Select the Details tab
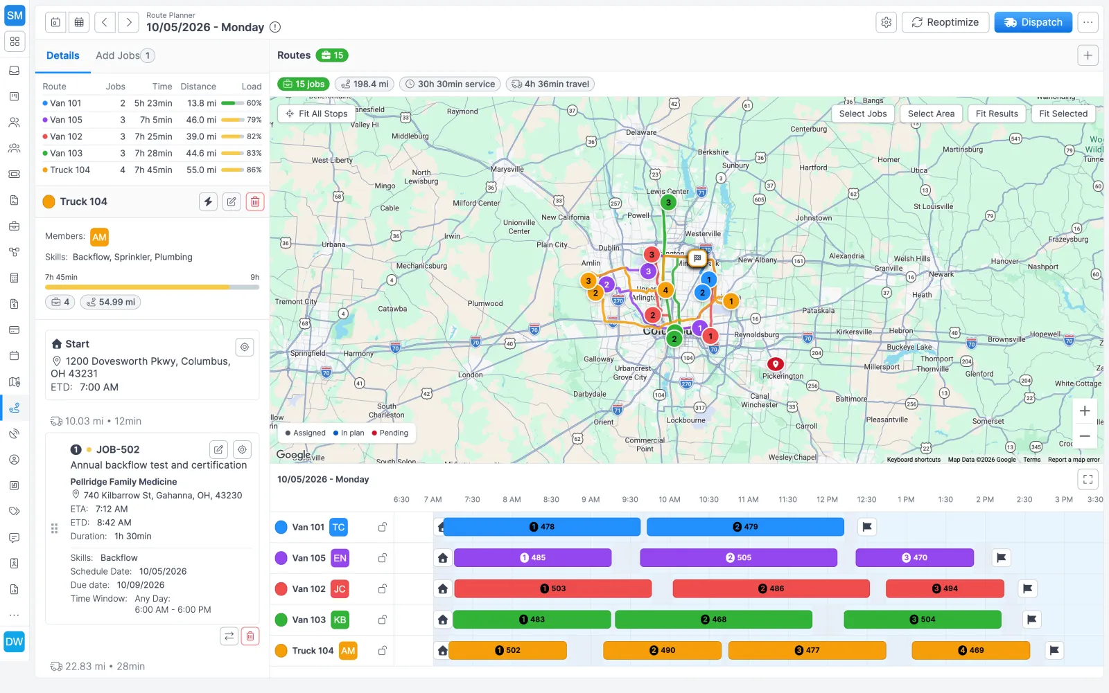Screen dimensions: 1109x693 (x=63, y=55)
